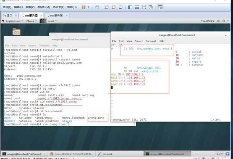
Task: Close the dns服务器 tab
Action: tap(41, 15)
